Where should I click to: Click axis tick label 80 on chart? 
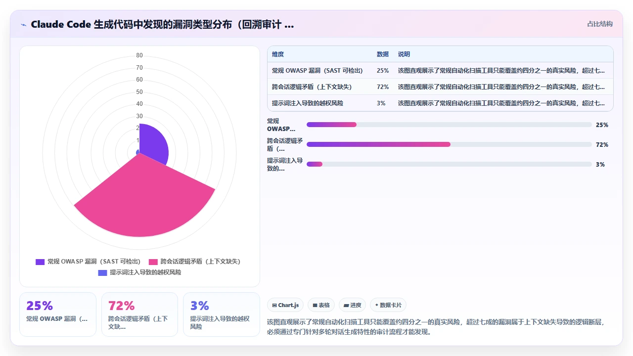coord(139,55)
